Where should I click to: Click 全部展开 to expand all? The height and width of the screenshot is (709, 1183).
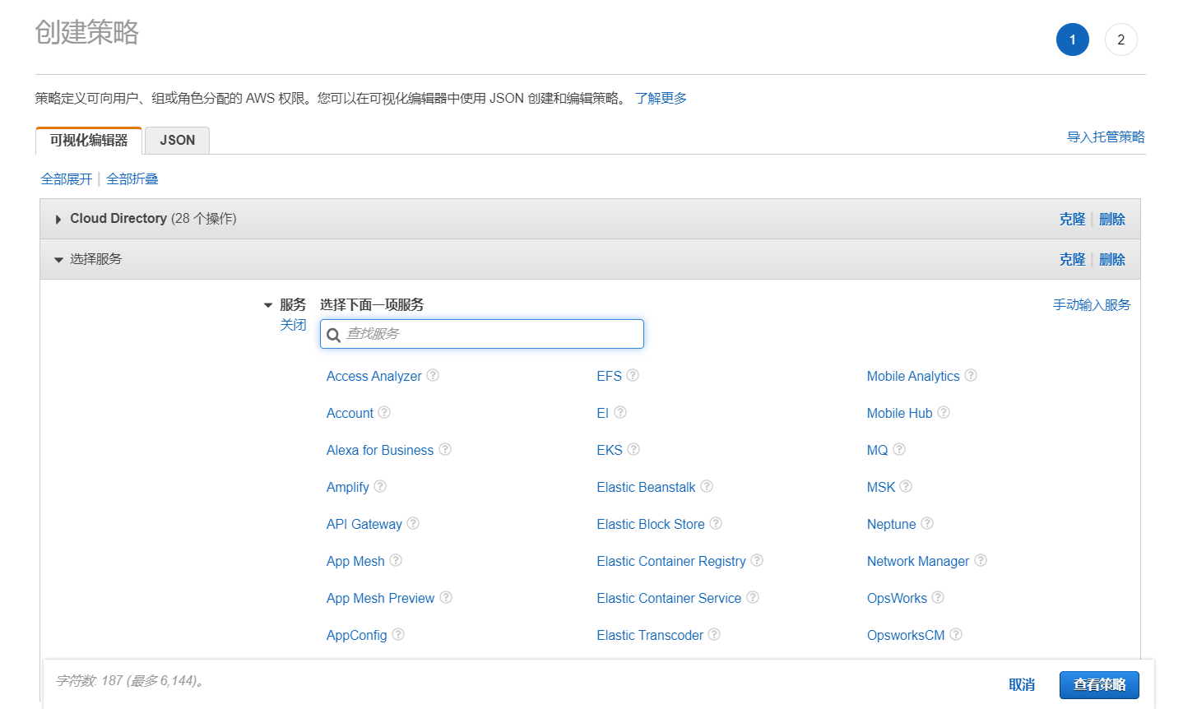tap(67, 179)
